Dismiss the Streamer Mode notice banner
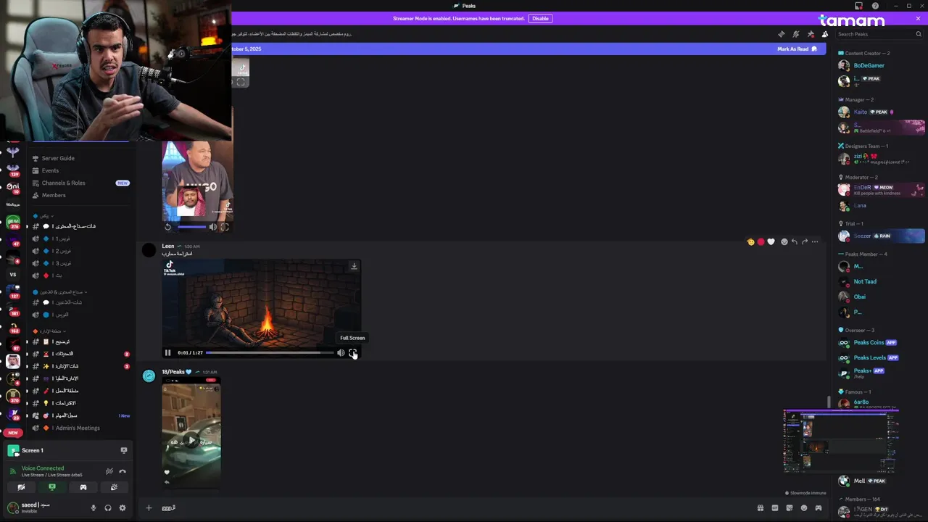The image size is (928, 522). coord(918,18)
